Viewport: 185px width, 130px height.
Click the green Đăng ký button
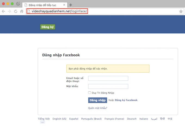coord(48,27)
